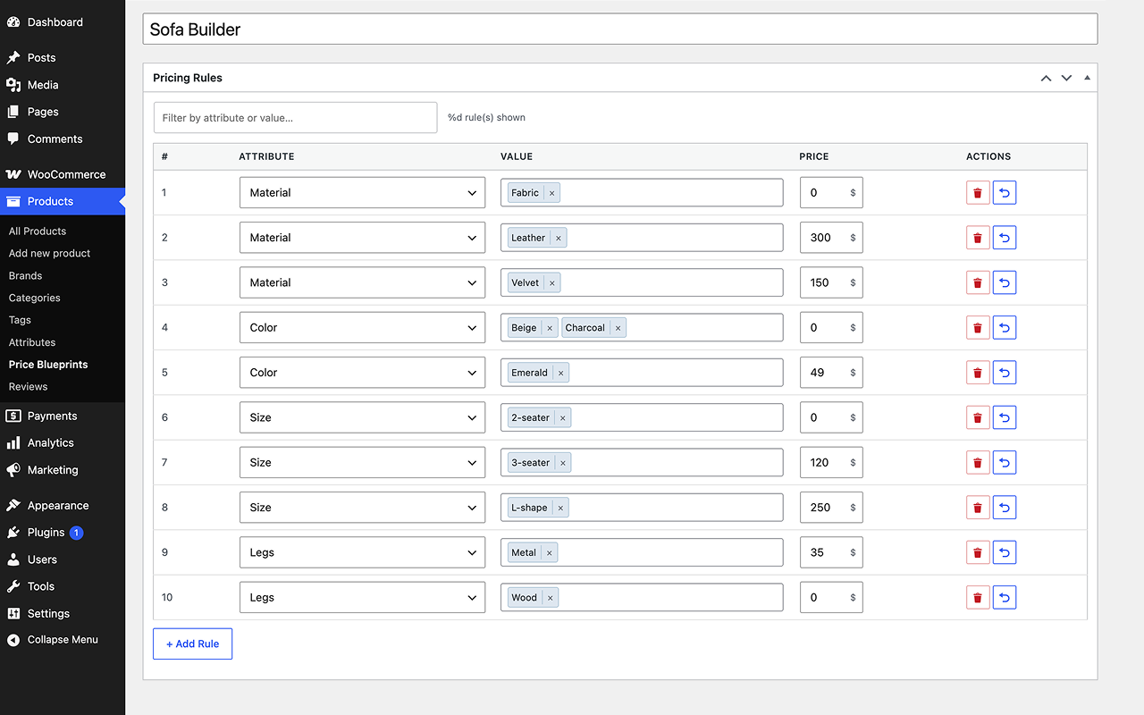1144x715 pixels.
Task: Collapse the admin sidebar menu
Action: click(63, 640)
